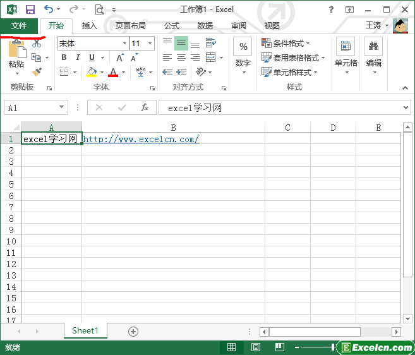Click the Insert Function fx icon

tap(144, 107)
